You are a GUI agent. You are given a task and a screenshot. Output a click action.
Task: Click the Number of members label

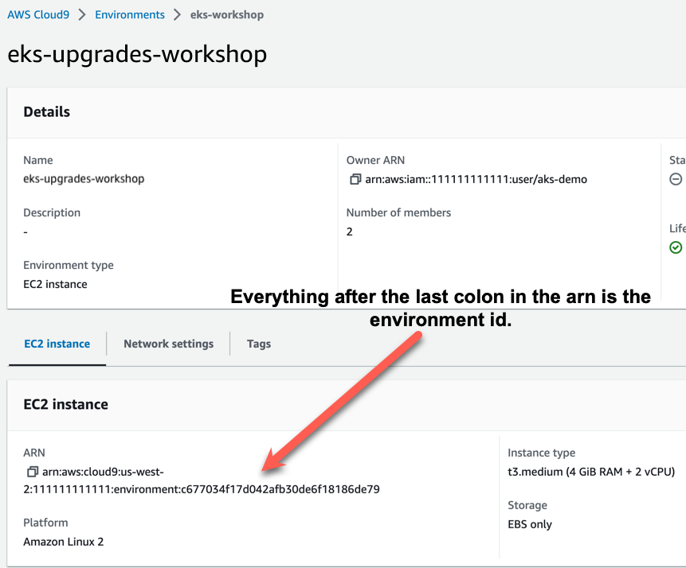(x=398, y=212)
